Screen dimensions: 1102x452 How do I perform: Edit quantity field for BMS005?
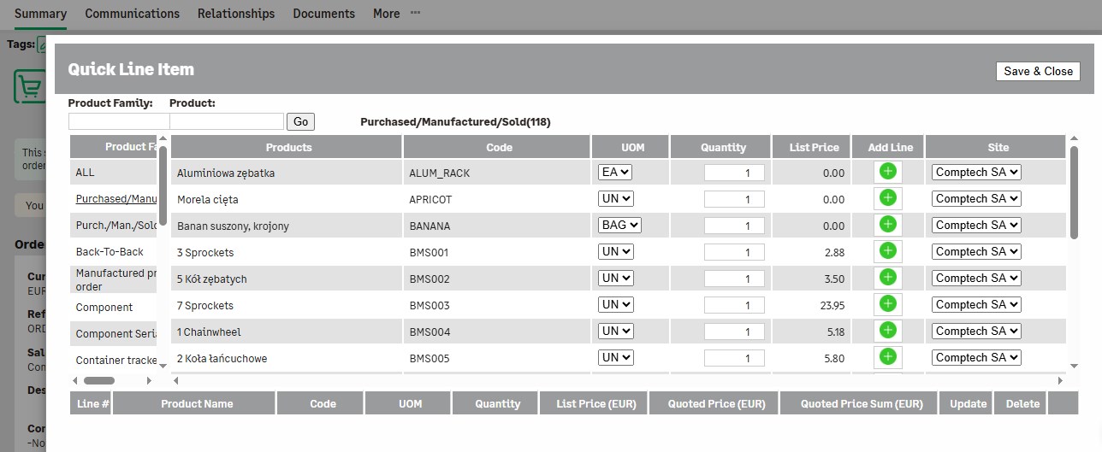[x=734, y=358]
